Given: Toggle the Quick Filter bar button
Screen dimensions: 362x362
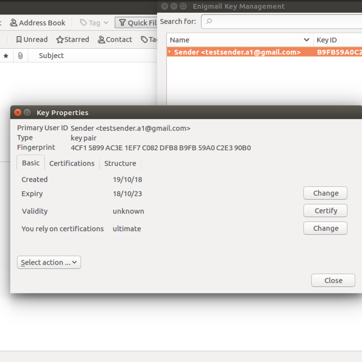Looking at the screenshot, I should (136, 23).
